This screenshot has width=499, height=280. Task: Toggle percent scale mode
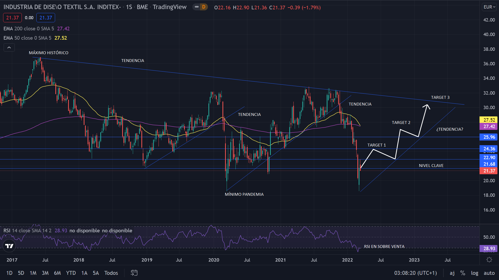coord(463,273)
